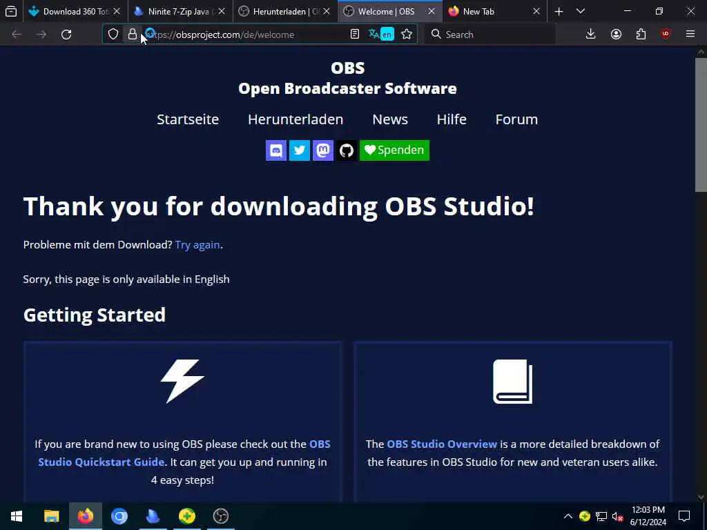This screenshot has width=707, height=530.
Task: Go forward with the forward arrow
Action: 41,35
